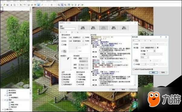Switch to event page tab 4
The width and height of the screenshot is (182, 112).
coord(78,32)
